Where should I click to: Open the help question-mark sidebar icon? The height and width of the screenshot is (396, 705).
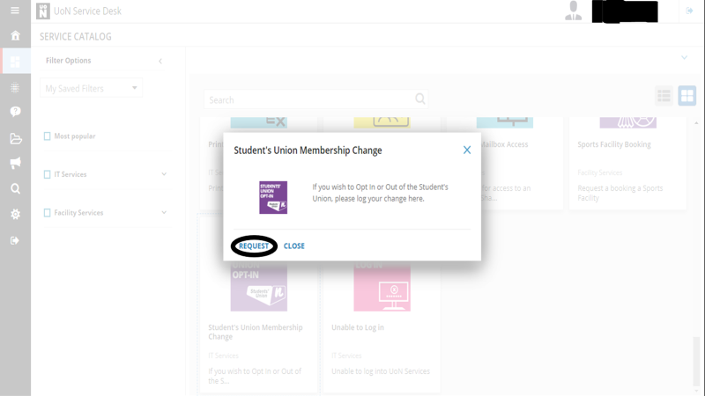click(x=15, y=112)
